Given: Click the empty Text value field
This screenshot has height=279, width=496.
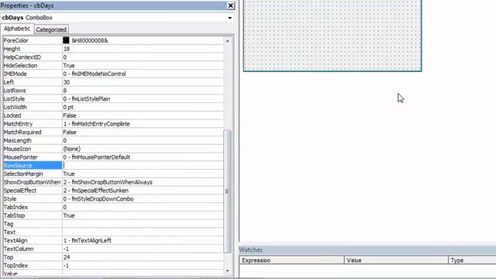Looking at the screenshot, I should pyautogui.click(x=143, y=232).
